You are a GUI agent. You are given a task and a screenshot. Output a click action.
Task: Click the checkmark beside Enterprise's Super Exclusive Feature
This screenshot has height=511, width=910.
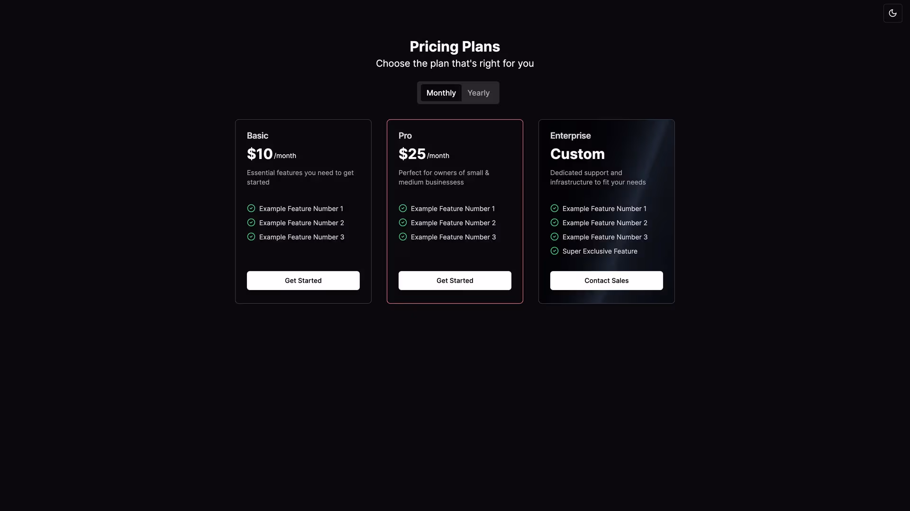[x=554, y=251]
